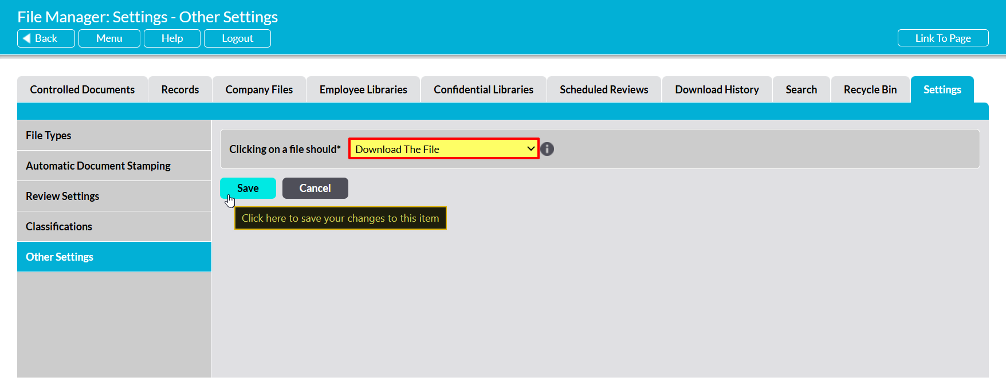1006x385 pixels.
Task: Open Automatic Document Stamping settings
Action: pos(98,166)
